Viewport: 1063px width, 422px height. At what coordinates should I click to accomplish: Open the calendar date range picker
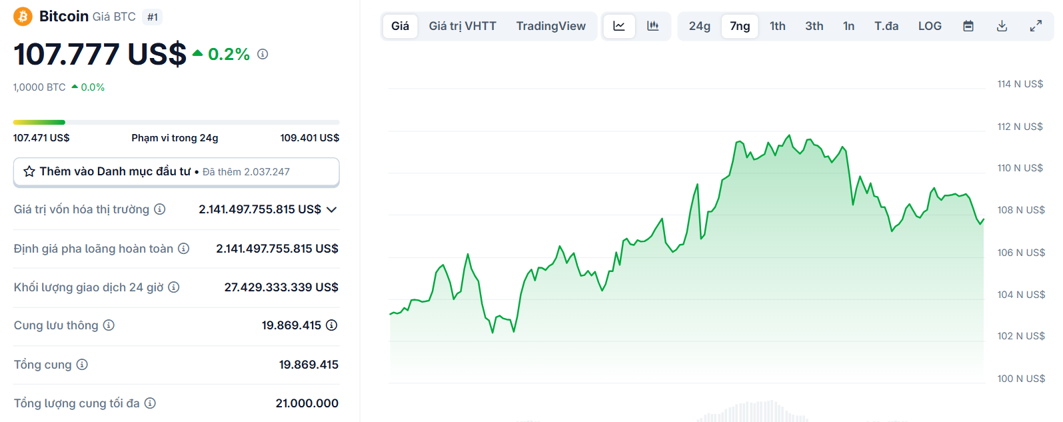pyautogui.click(x=968, y=26)
